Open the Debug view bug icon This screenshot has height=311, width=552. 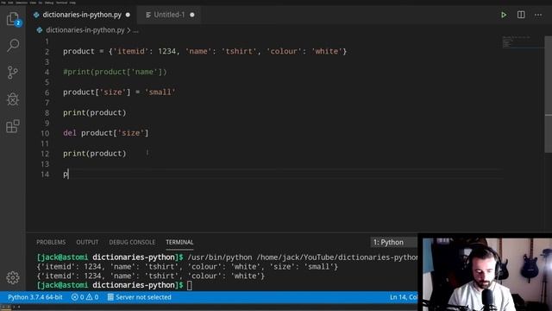point(13,99)
